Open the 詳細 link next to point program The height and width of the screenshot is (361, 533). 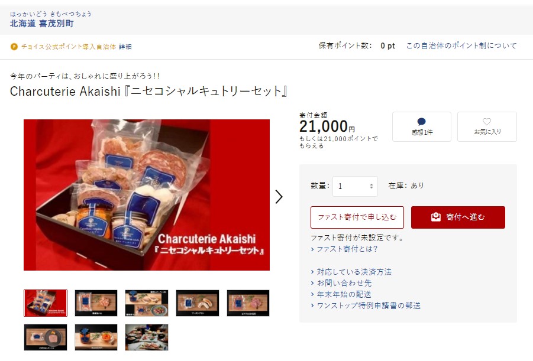click(x=125, y=47)
